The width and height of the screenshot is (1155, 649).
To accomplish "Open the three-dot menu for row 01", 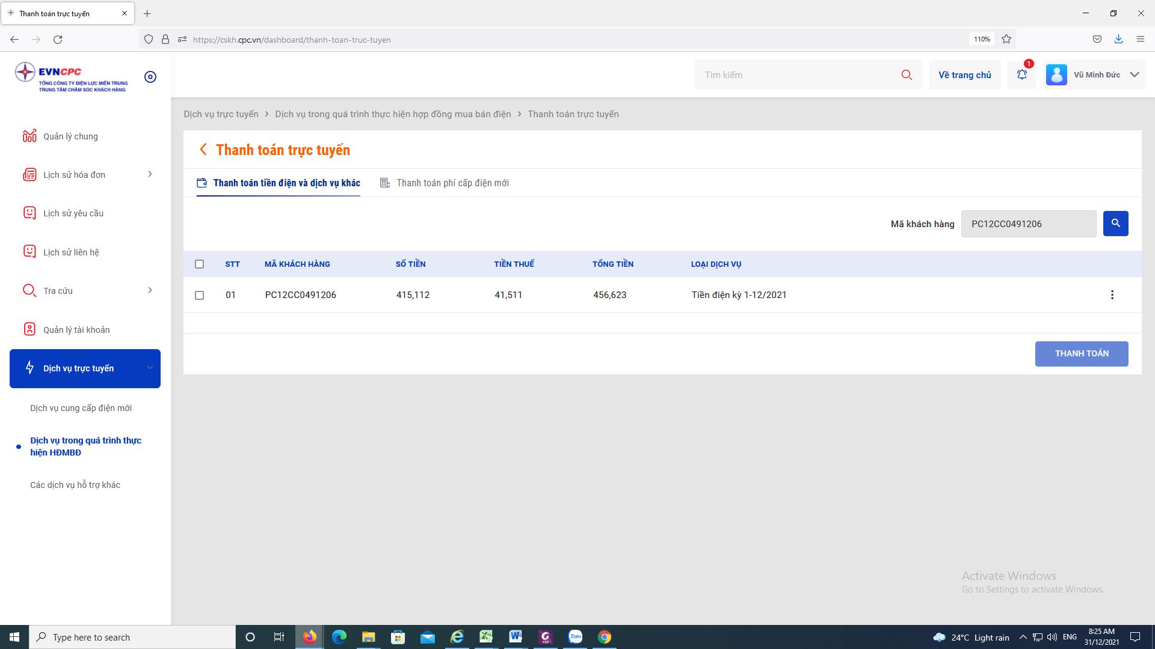I will pyautogui.click(x=1112, y=295).
